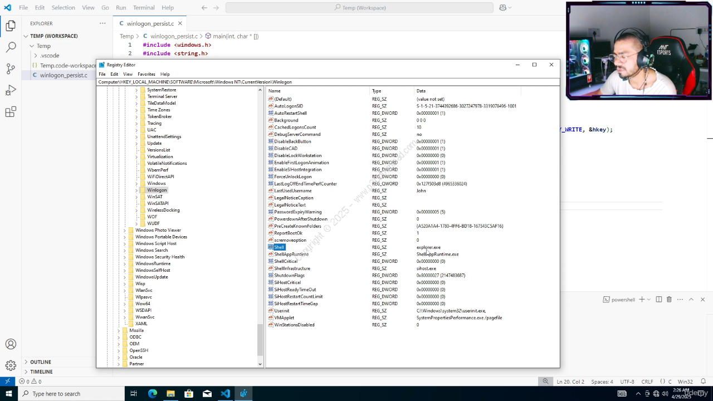Screen dimensions: 713x401
Task: Select the VMApplet registry value
Action: point(284,318)
